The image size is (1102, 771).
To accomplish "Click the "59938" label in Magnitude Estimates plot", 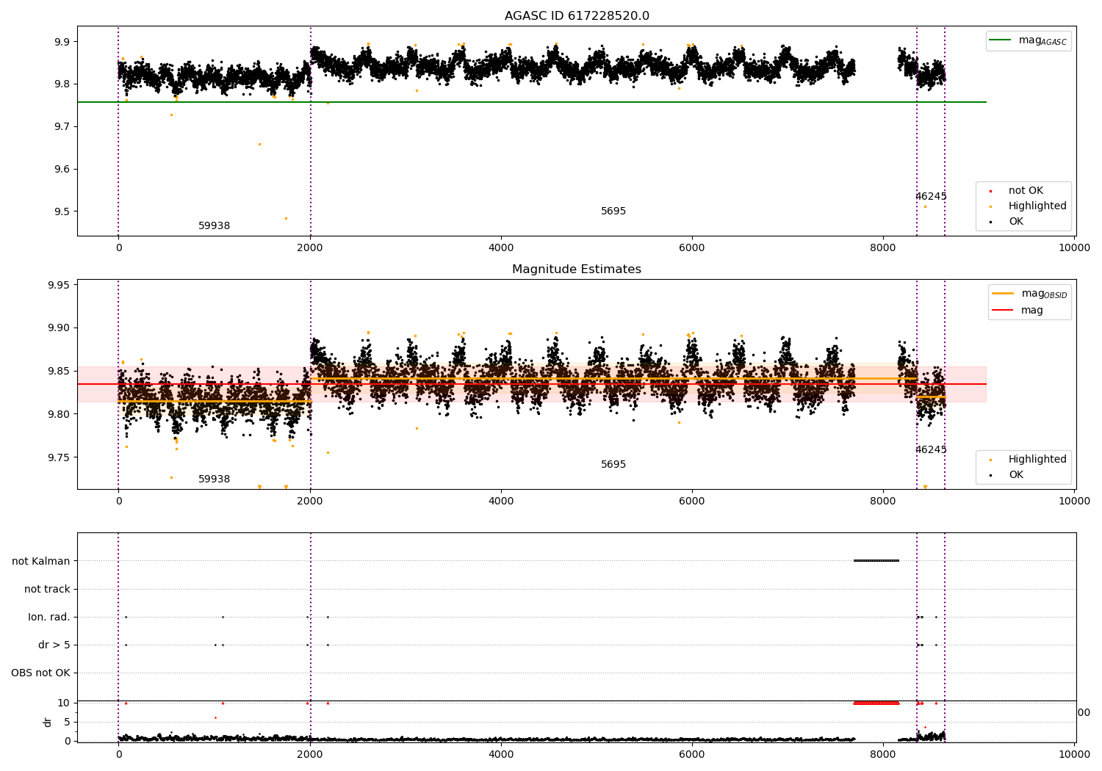I will point(215,479).
